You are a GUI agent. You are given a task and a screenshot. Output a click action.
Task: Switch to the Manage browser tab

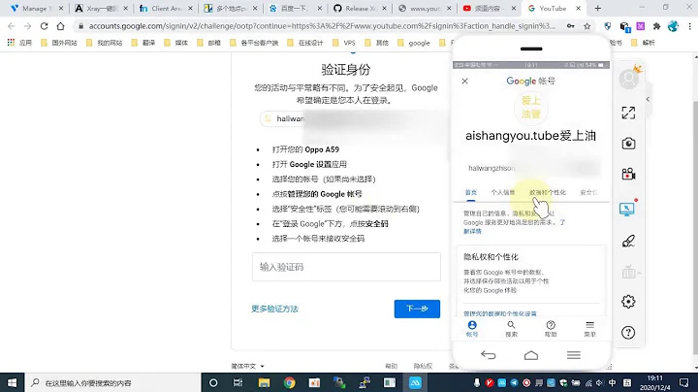[x=38, y=8]
